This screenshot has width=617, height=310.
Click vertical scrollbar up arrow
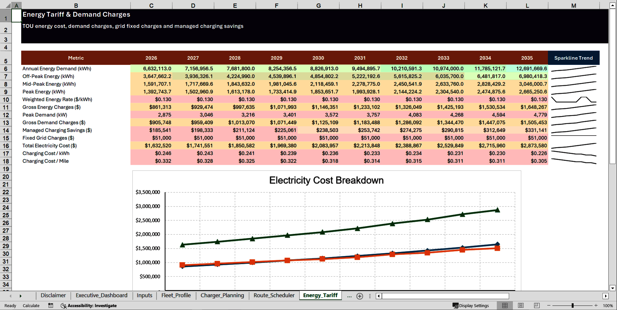[x=613, y=5]
